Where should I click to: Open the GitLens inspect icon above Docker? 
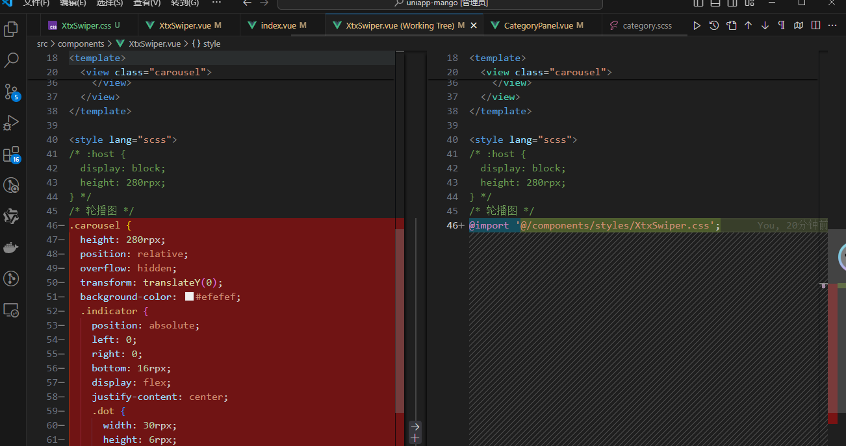pyautogui.click(x=11, y=185)
